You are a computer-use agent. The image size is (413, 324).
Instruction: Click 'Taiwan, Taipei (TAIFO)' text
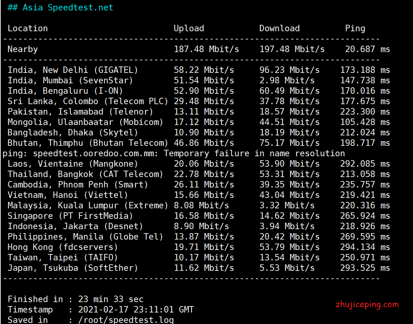(x=63, y=258)
